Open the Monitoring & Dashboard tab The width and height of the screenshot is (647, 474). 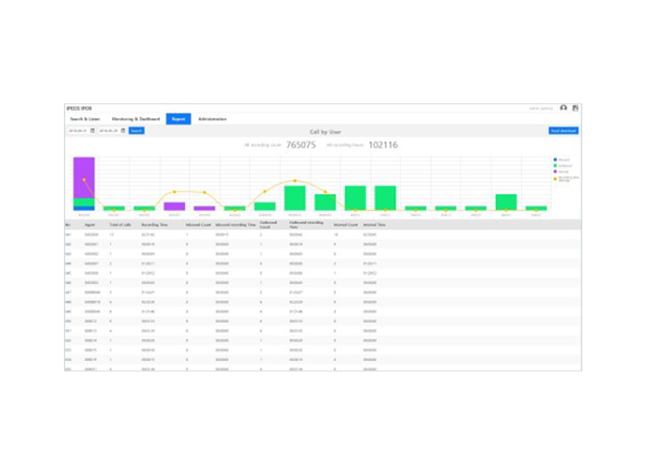click(135, 119)
